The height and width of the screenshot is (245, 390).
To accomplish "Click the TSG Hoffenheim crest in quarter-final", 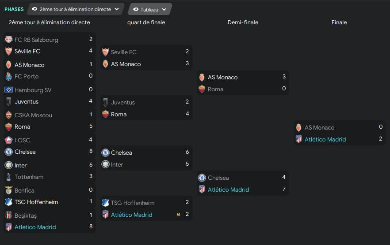I will pos(105,203).
